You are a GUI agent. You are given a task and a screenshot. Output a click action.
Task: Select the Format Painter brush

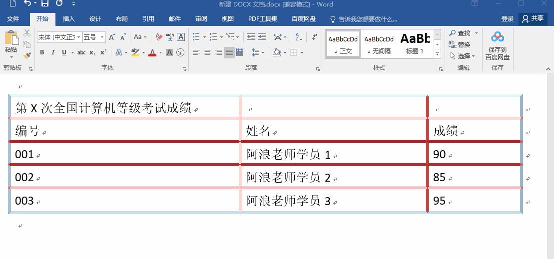27,55
